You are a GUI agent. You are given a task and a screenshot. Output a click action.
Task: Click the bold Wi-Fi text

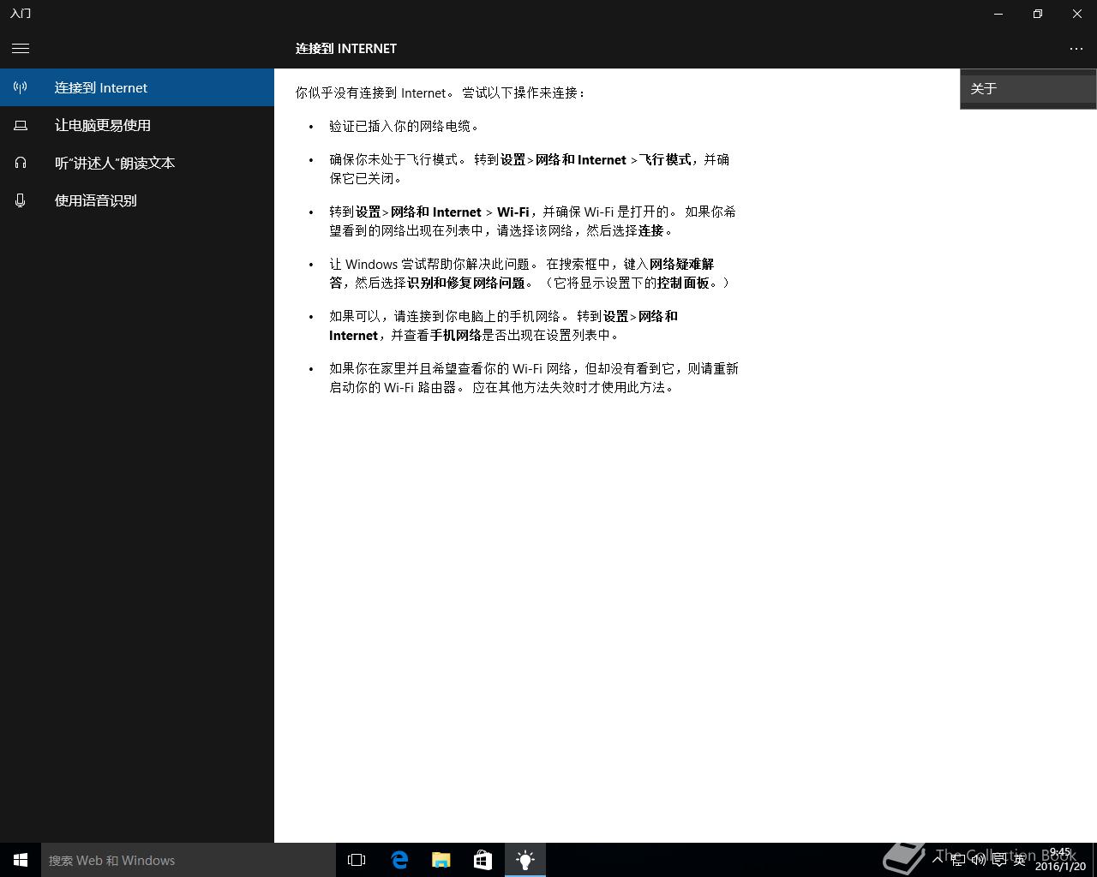tap(513, 212)
